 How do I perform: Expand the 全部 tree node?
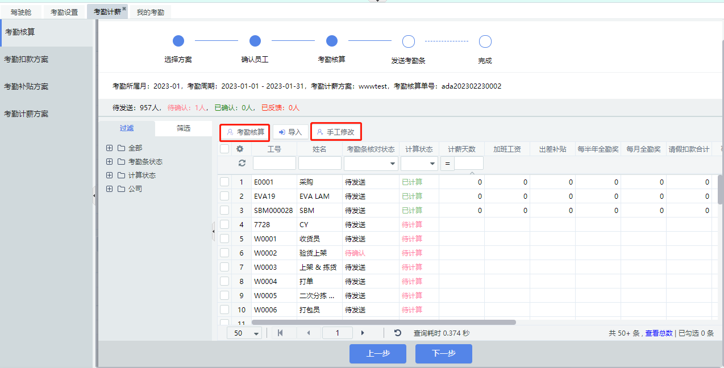pos(110,148)
